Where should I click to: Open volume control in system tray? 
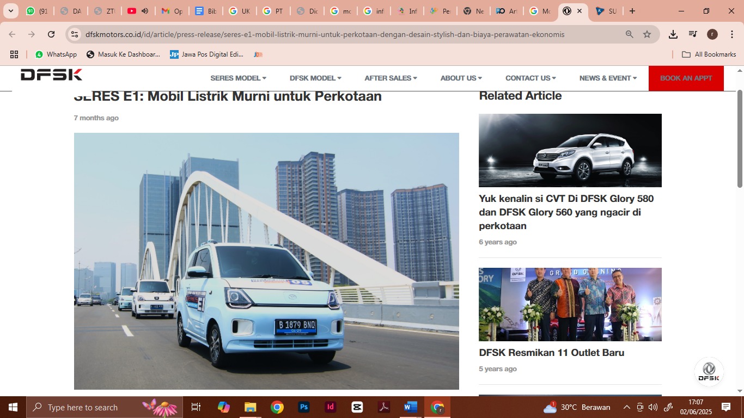pos(652,407)
